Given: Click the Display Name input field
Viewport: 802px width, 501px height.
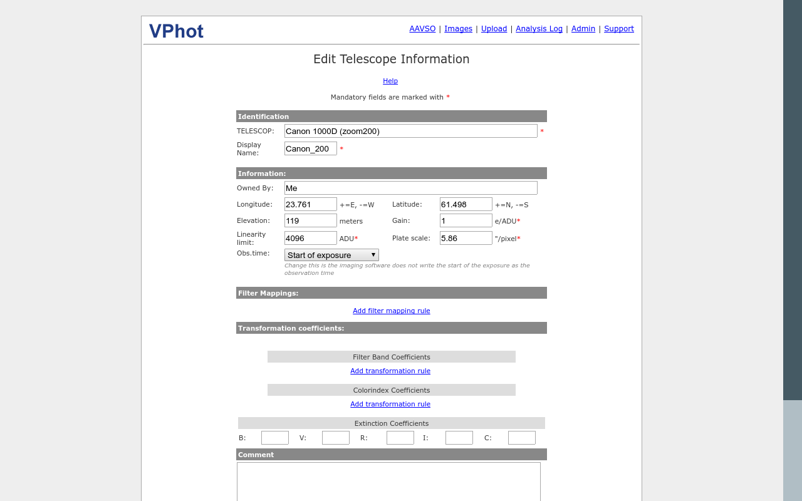Looking at the screenshot, I should pyautogui.click(x=310, y=148).
